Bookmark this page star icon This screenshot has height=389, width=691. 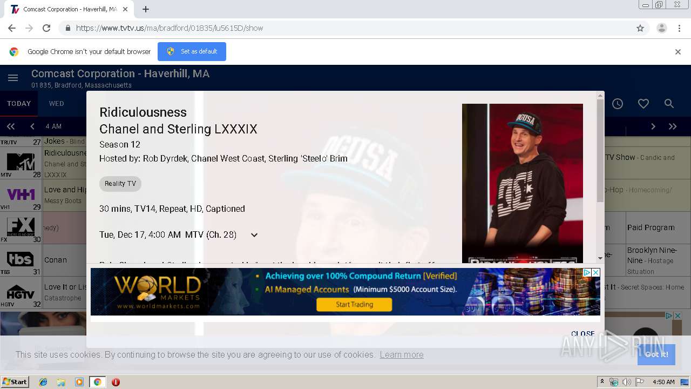[x=640, y=28]
